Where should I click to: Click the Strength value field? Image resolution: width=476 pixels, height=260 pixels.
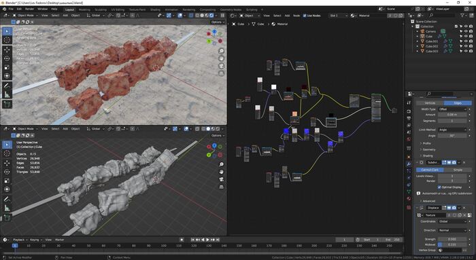[x=452, y=239]
